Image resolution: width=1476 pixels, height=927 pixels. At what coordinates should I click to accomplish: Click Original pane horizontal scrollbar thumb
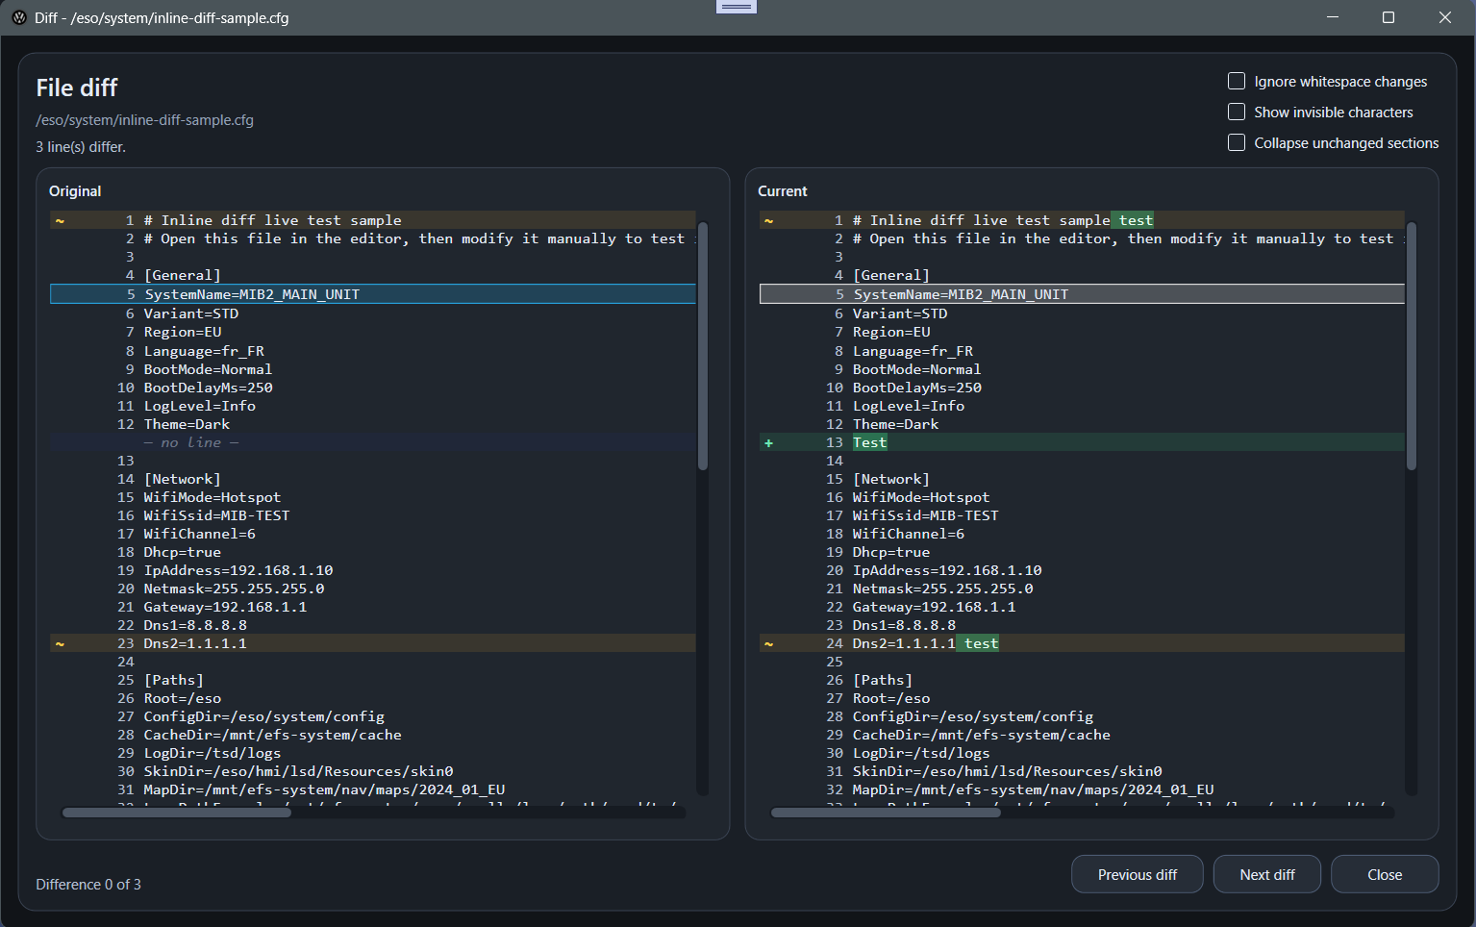[176, 813]
